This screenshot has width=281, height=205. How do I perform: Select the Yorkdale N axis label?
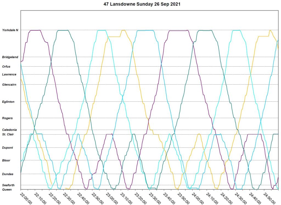coord(10,30)
